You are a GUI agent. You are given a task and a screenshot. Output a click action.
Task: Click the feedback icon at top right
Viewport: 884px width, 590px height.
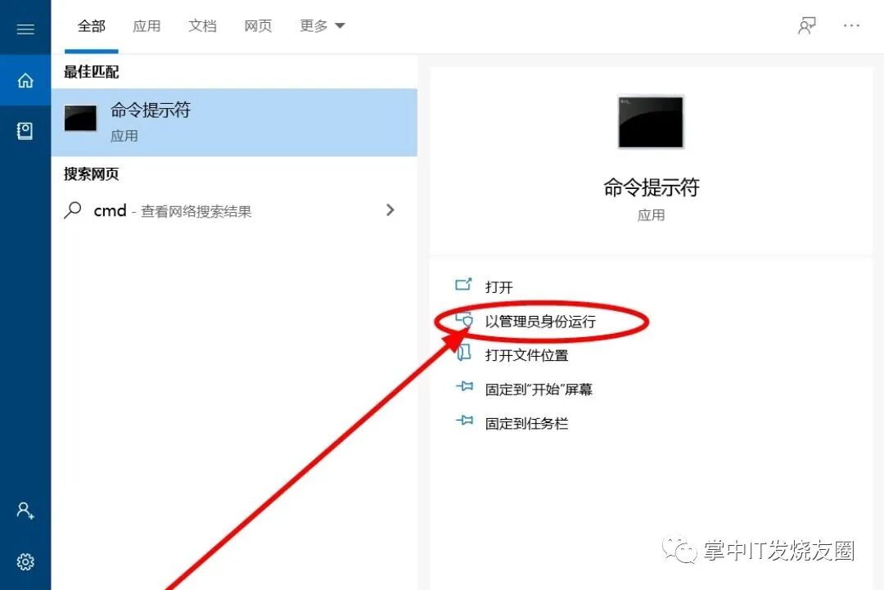pyautogui.click(x=807, y=25)
